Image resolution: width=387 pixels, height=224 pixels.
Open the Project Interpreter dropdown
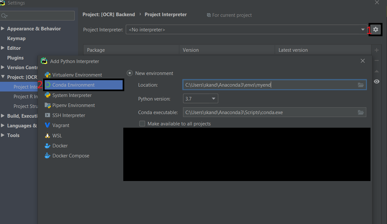(246, 29)
